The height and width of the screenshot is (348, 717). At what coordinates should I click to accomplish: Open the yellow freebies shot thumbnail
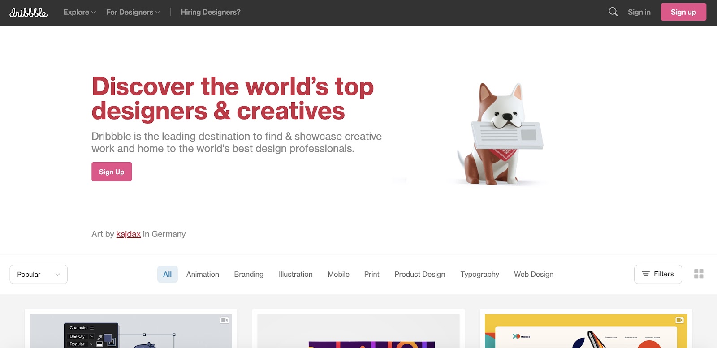pyautogui.click(x=586, y=331)
